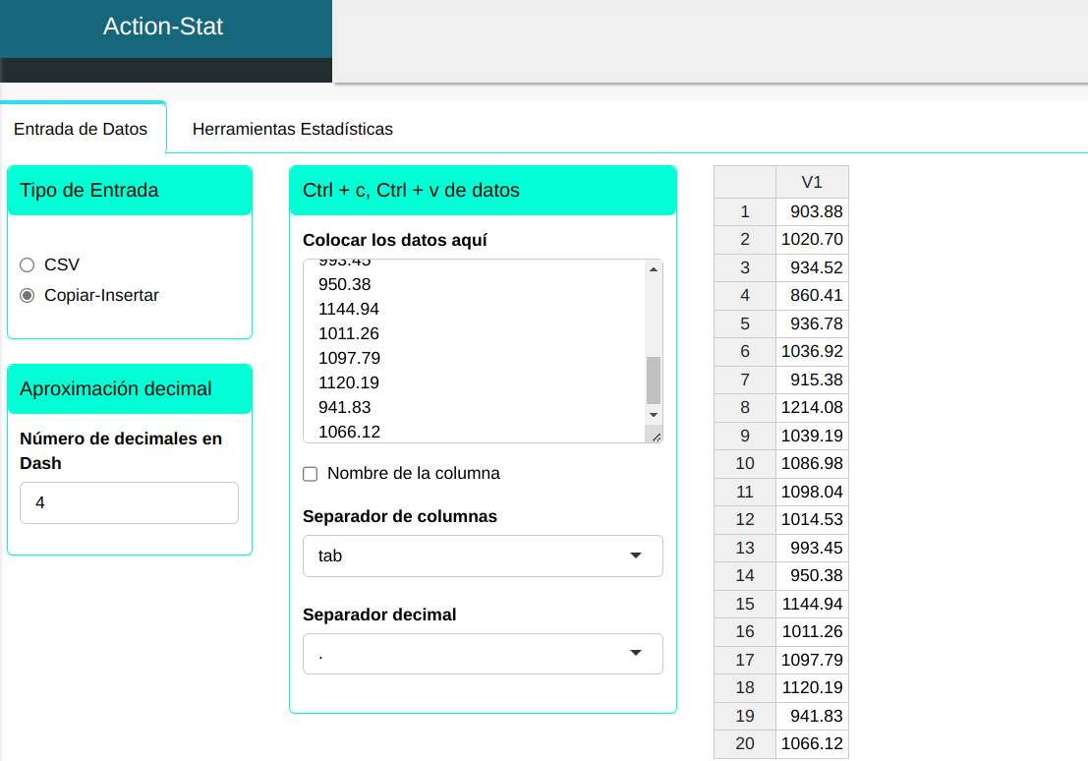
Task: Click the Aproximación decimal panel header
Action: [x=130, y=389]
